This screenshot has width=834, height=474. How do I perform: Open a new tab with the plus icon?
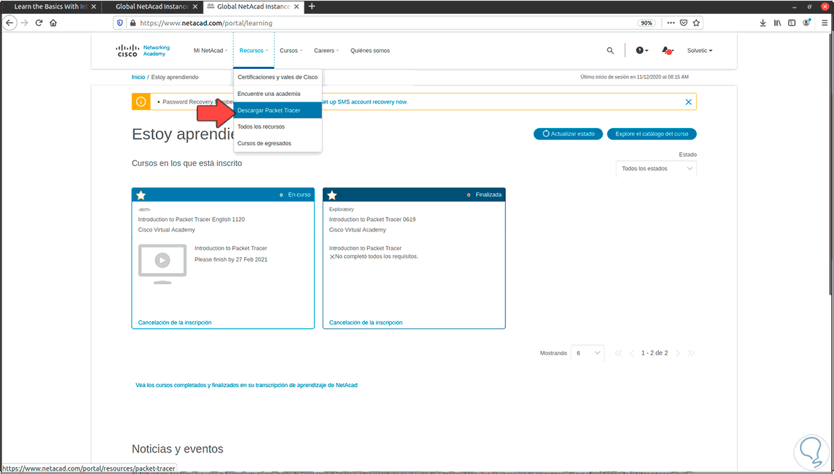[311, 6]
